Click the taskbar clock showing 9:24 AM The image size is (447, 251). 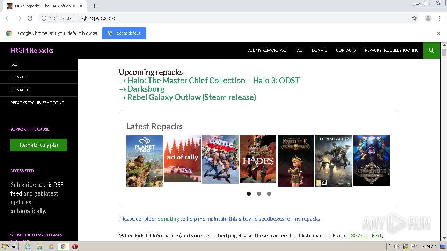pos(429,246)
